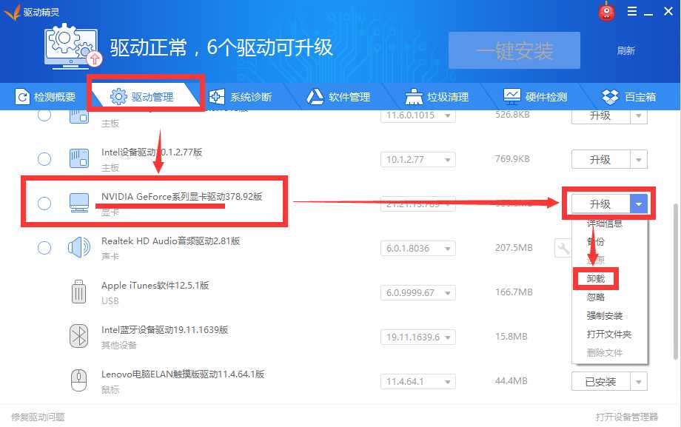
Task: Open the main menu hamburger icon
Action: (632, 11)
